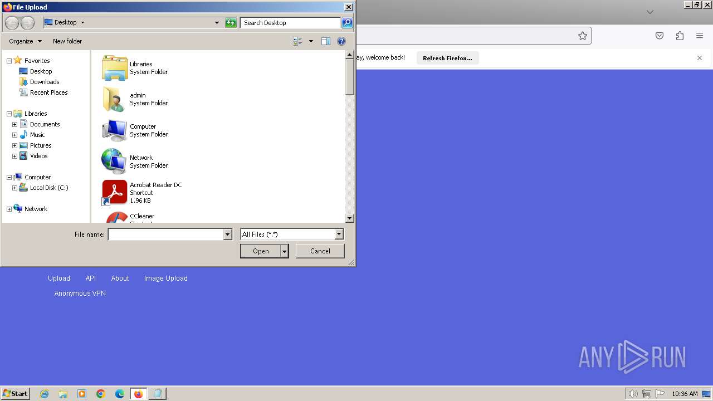Click in the File name input field
This screenshot has width=713, height=401.
[165, 234]
